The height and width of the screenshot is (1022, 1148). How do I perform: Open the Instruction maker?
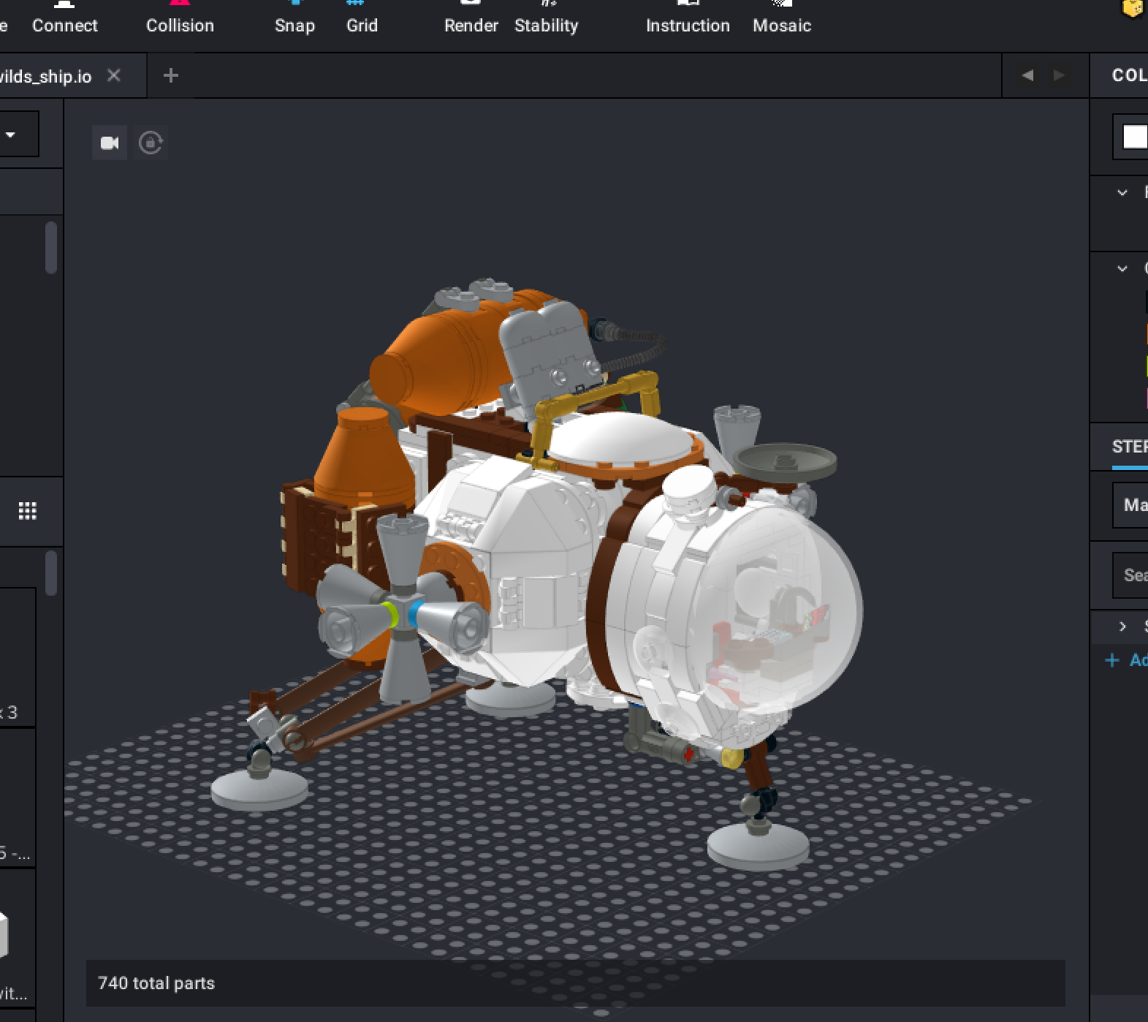click(688, 18)
